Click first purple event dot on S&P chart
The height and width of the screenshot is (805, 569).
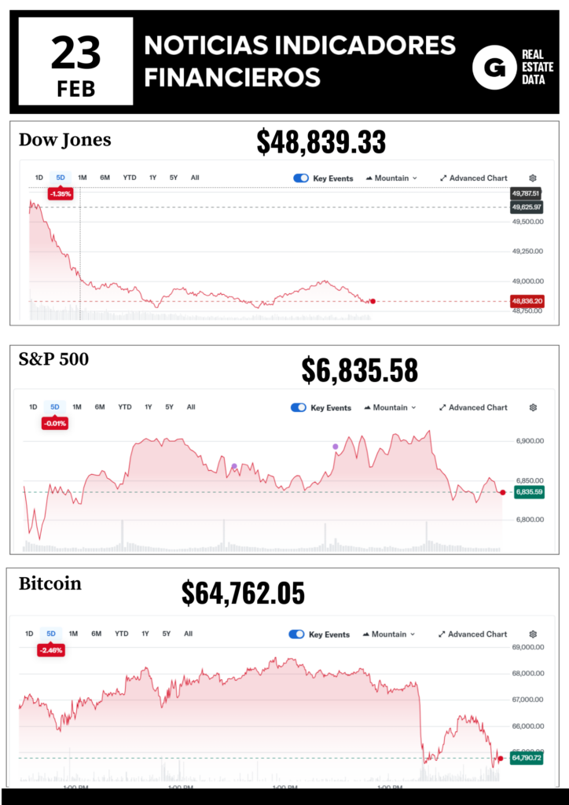tap(234, 466)
